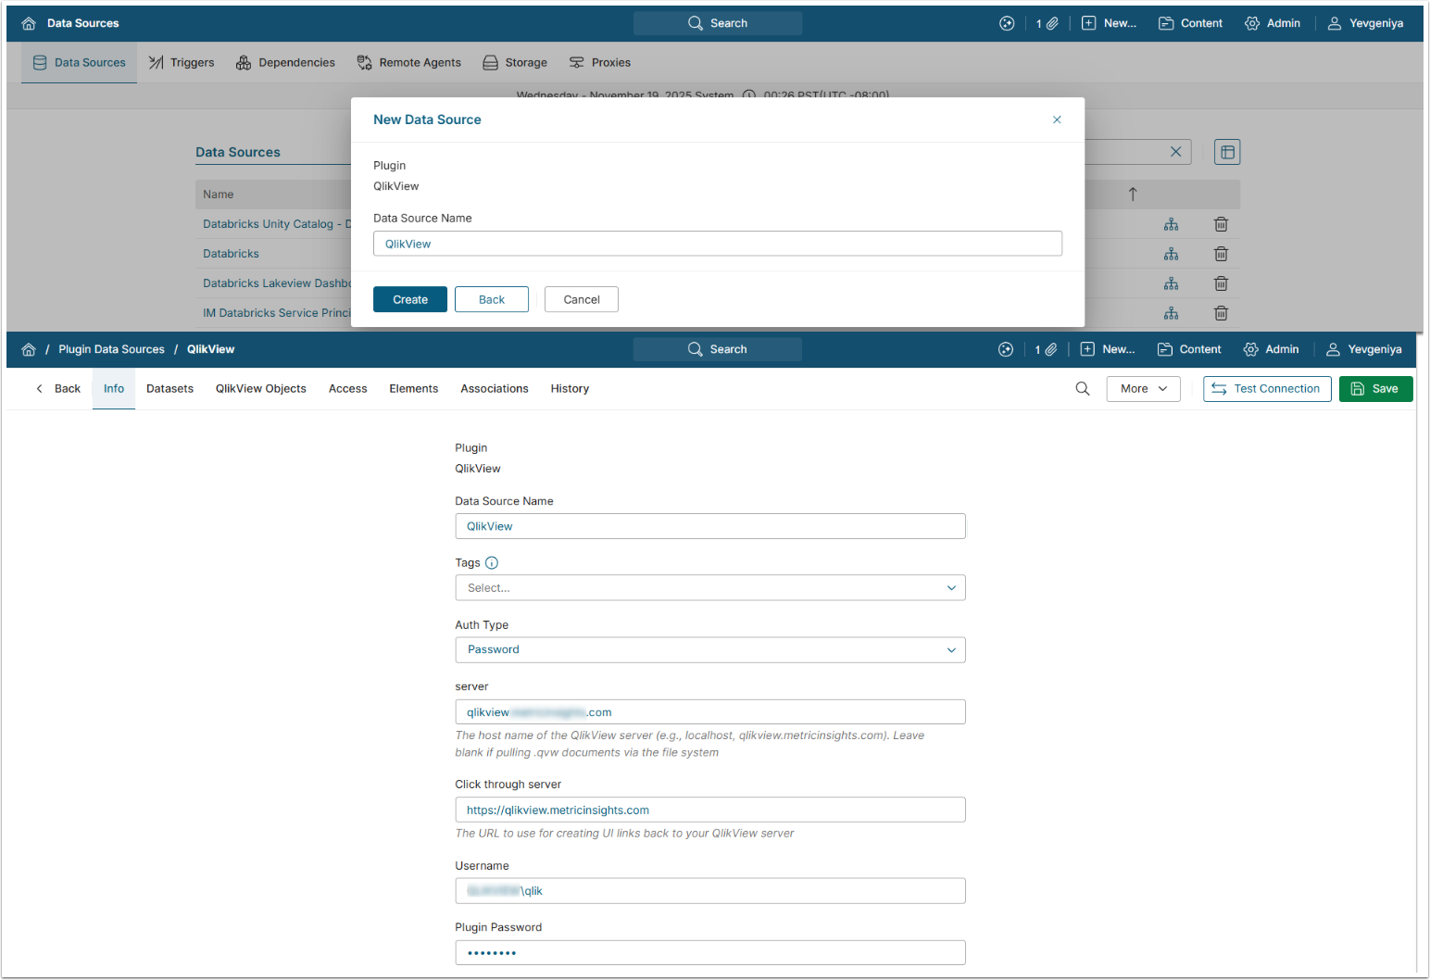Sort by the Name column header

pyautogui.click(x=219, y=195)
